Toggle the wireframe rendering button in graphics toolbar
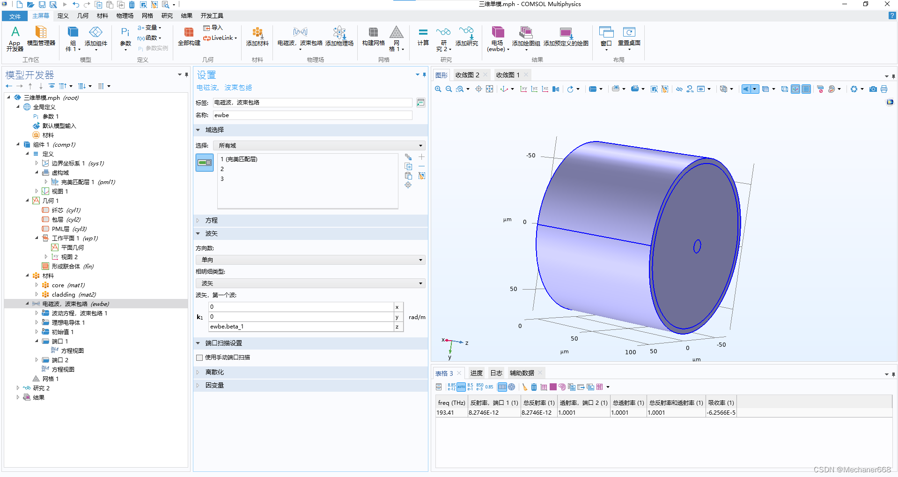 point(785,89)
